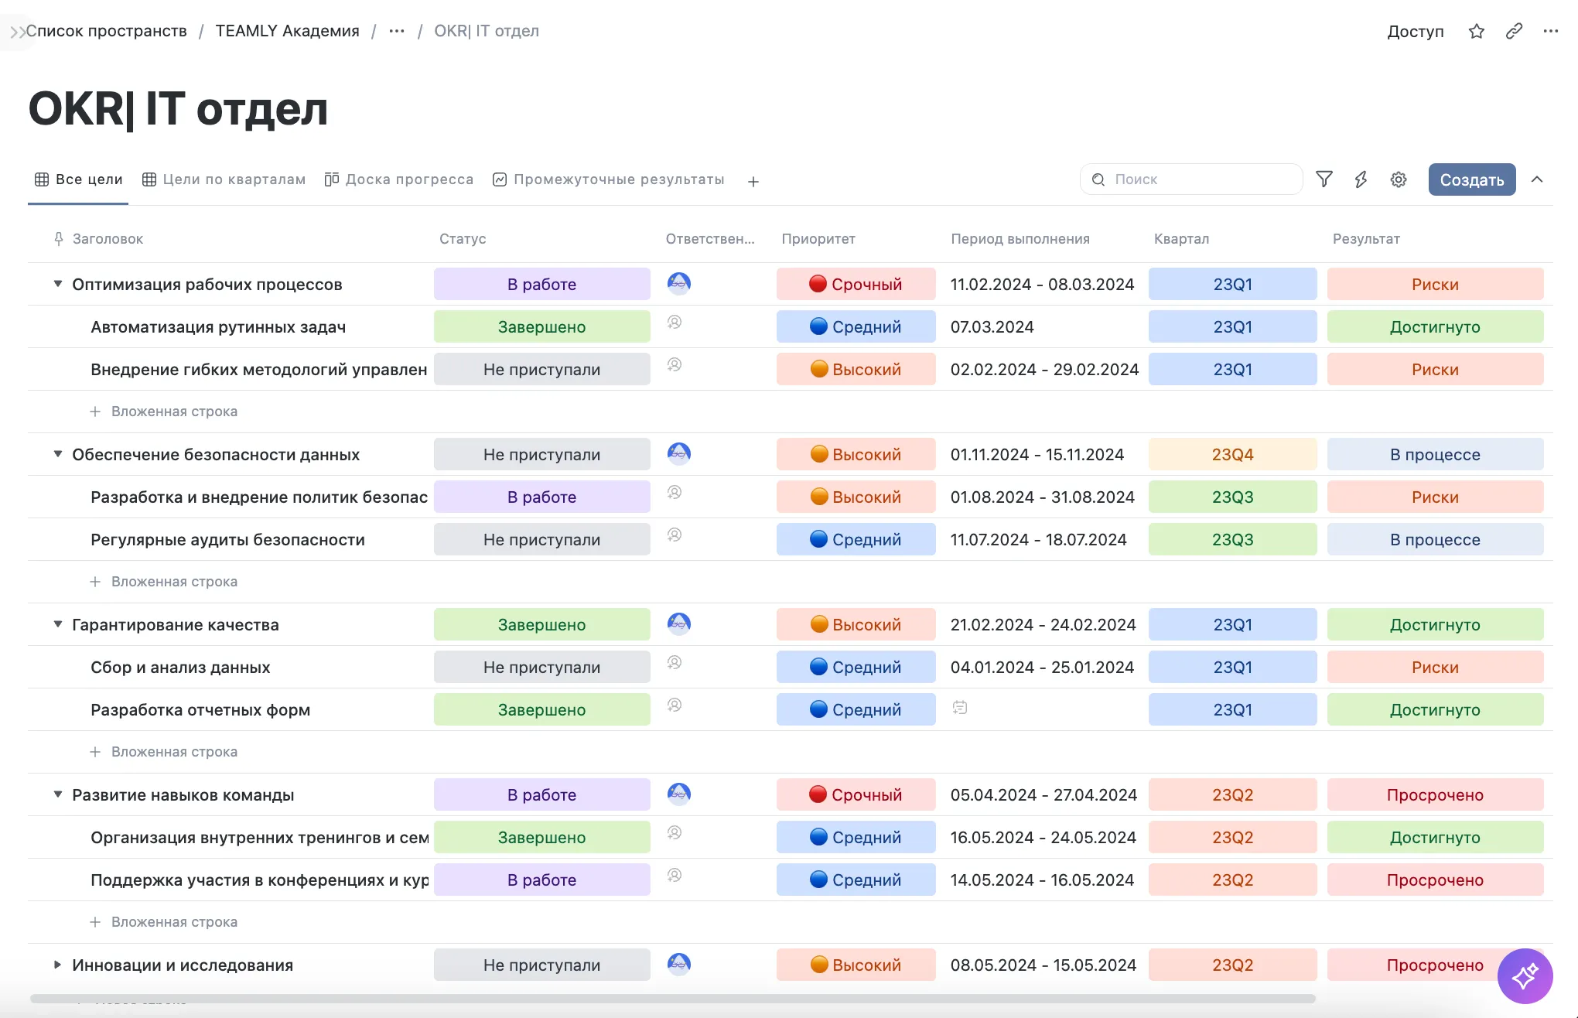1578x1018 pixels.
Task: Assign responsible for Организация внутренних тренингов
Action: pos(675,832)
